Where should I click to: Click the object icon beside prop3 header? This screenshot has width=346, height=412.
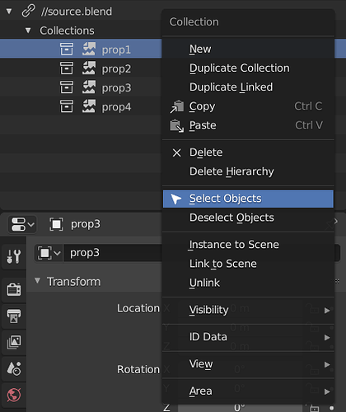click(56, 224)
